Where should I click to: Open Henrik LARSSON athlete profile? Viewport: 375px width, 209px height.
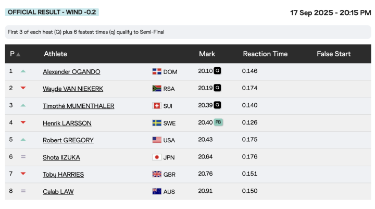click(x=67, y=123)
